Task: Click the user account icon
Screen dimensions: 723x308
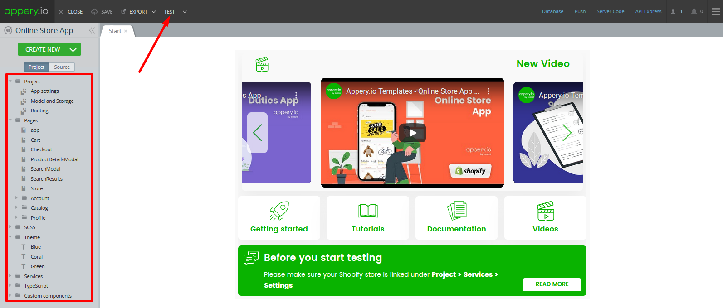Action: click(x=673, y=12)
